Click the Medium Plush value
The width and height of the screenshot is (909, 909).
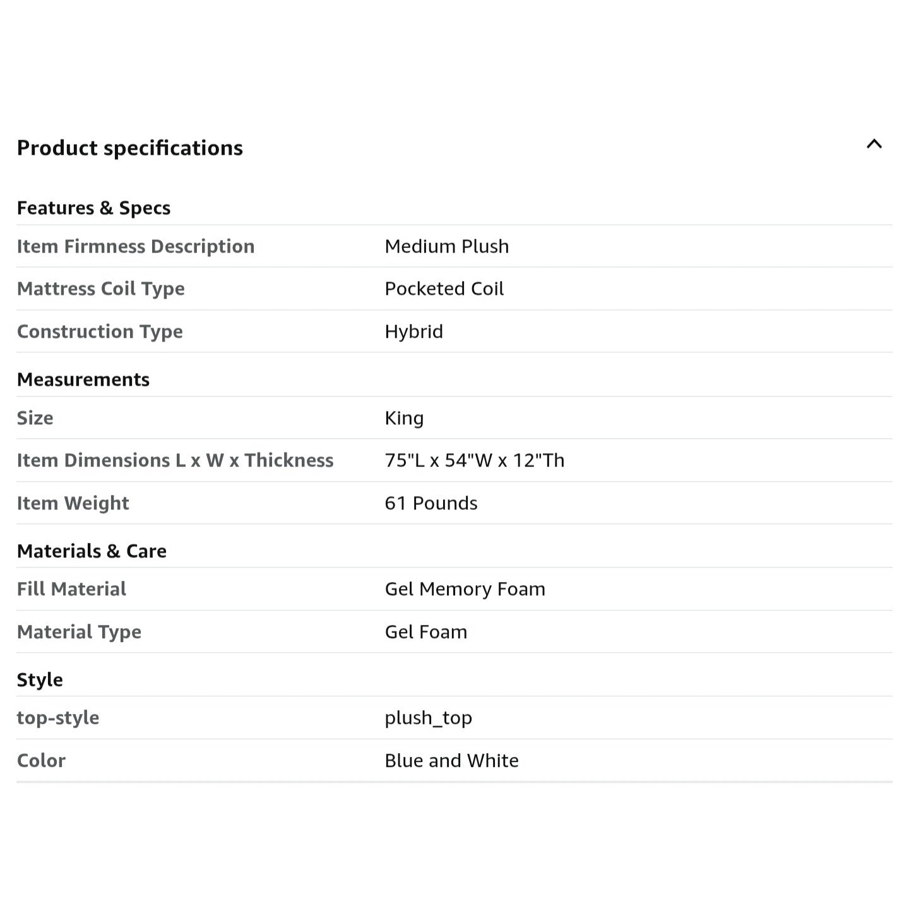click(446, 246)
